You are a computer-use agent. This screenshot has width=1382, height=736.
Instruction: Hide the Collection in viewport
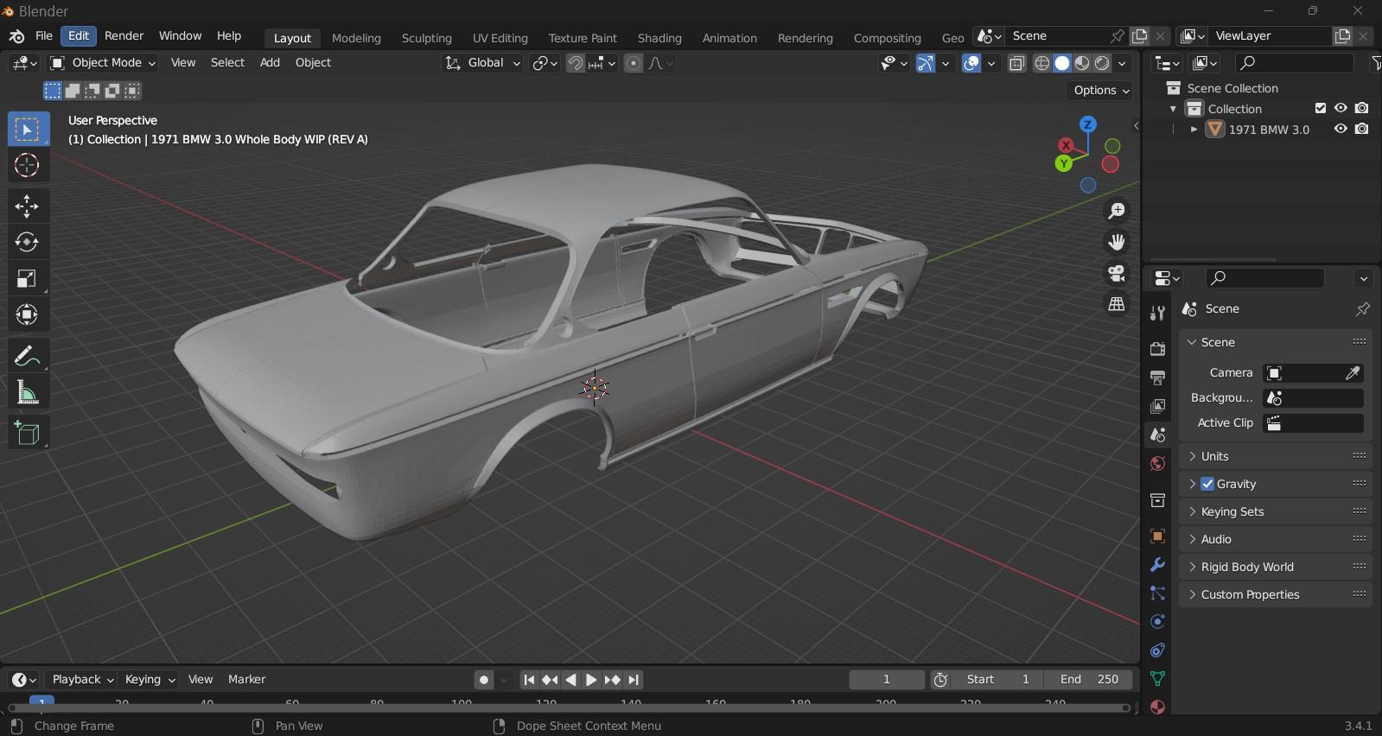1341,109
